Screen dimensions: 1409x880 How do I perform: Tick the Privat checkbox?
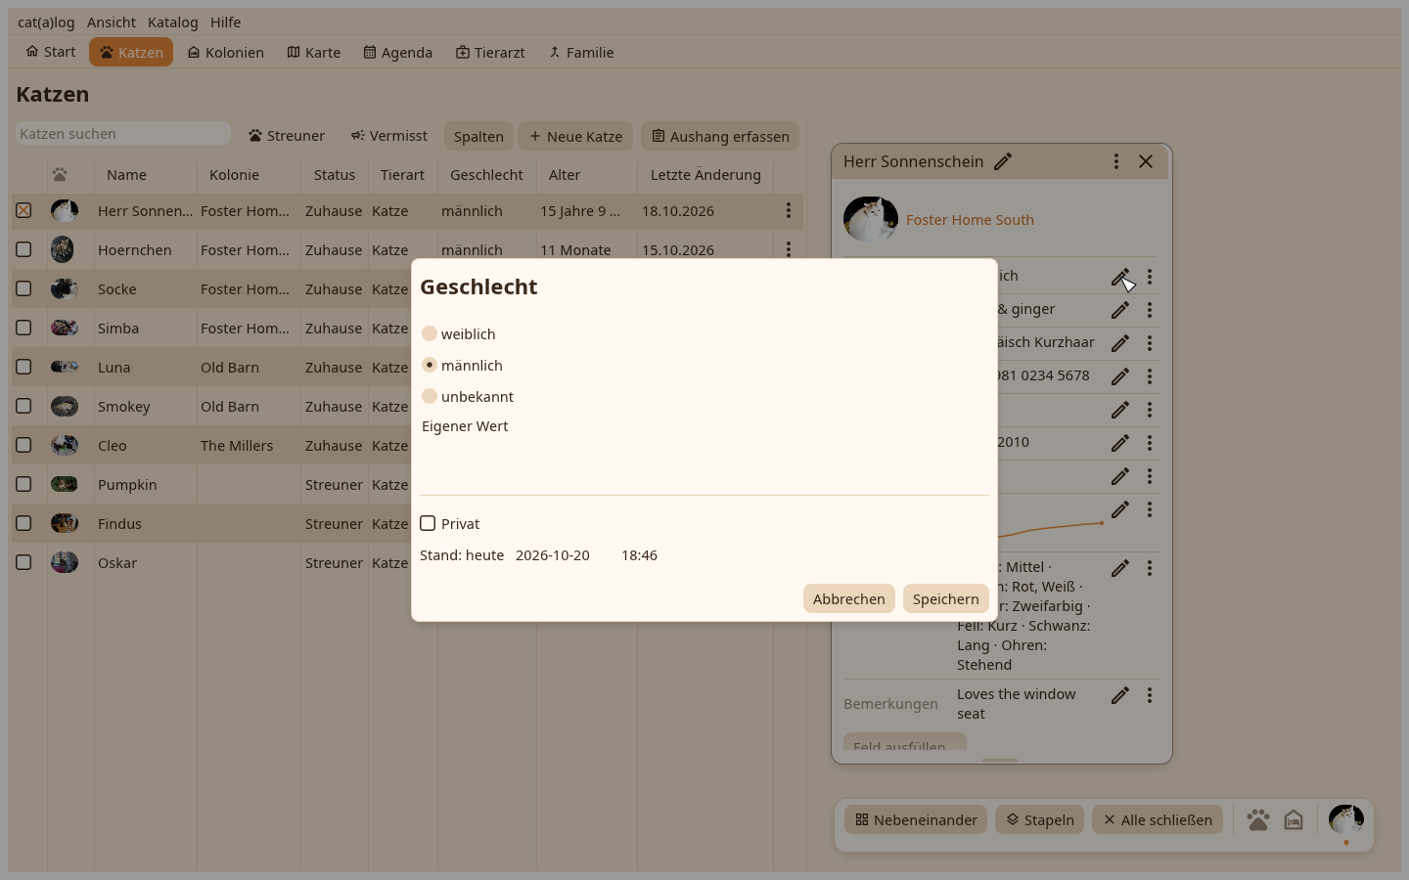(428, 523)
